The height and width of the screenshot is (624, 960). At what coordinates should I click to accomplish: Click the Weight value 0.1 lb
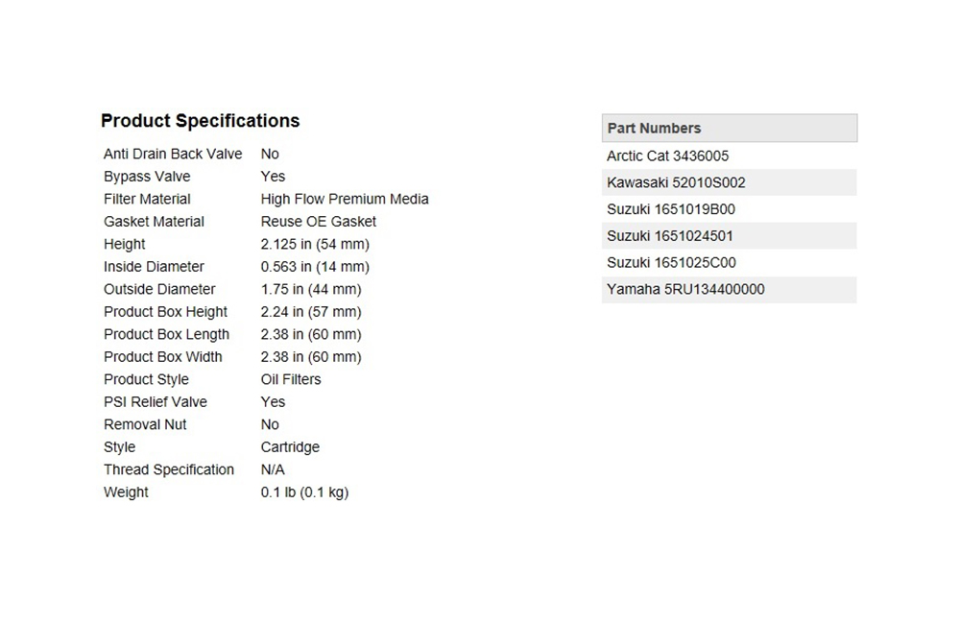(x=304, y=492)
